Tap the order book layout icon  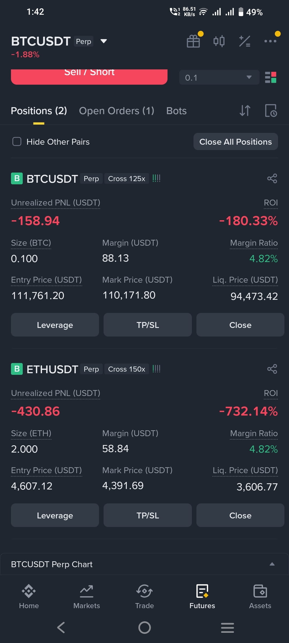[x=271, y=77]
